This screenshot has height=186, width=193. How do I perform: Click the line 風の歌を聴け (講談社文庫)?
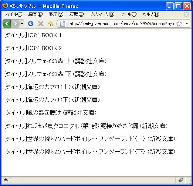[x=50, y=113]
